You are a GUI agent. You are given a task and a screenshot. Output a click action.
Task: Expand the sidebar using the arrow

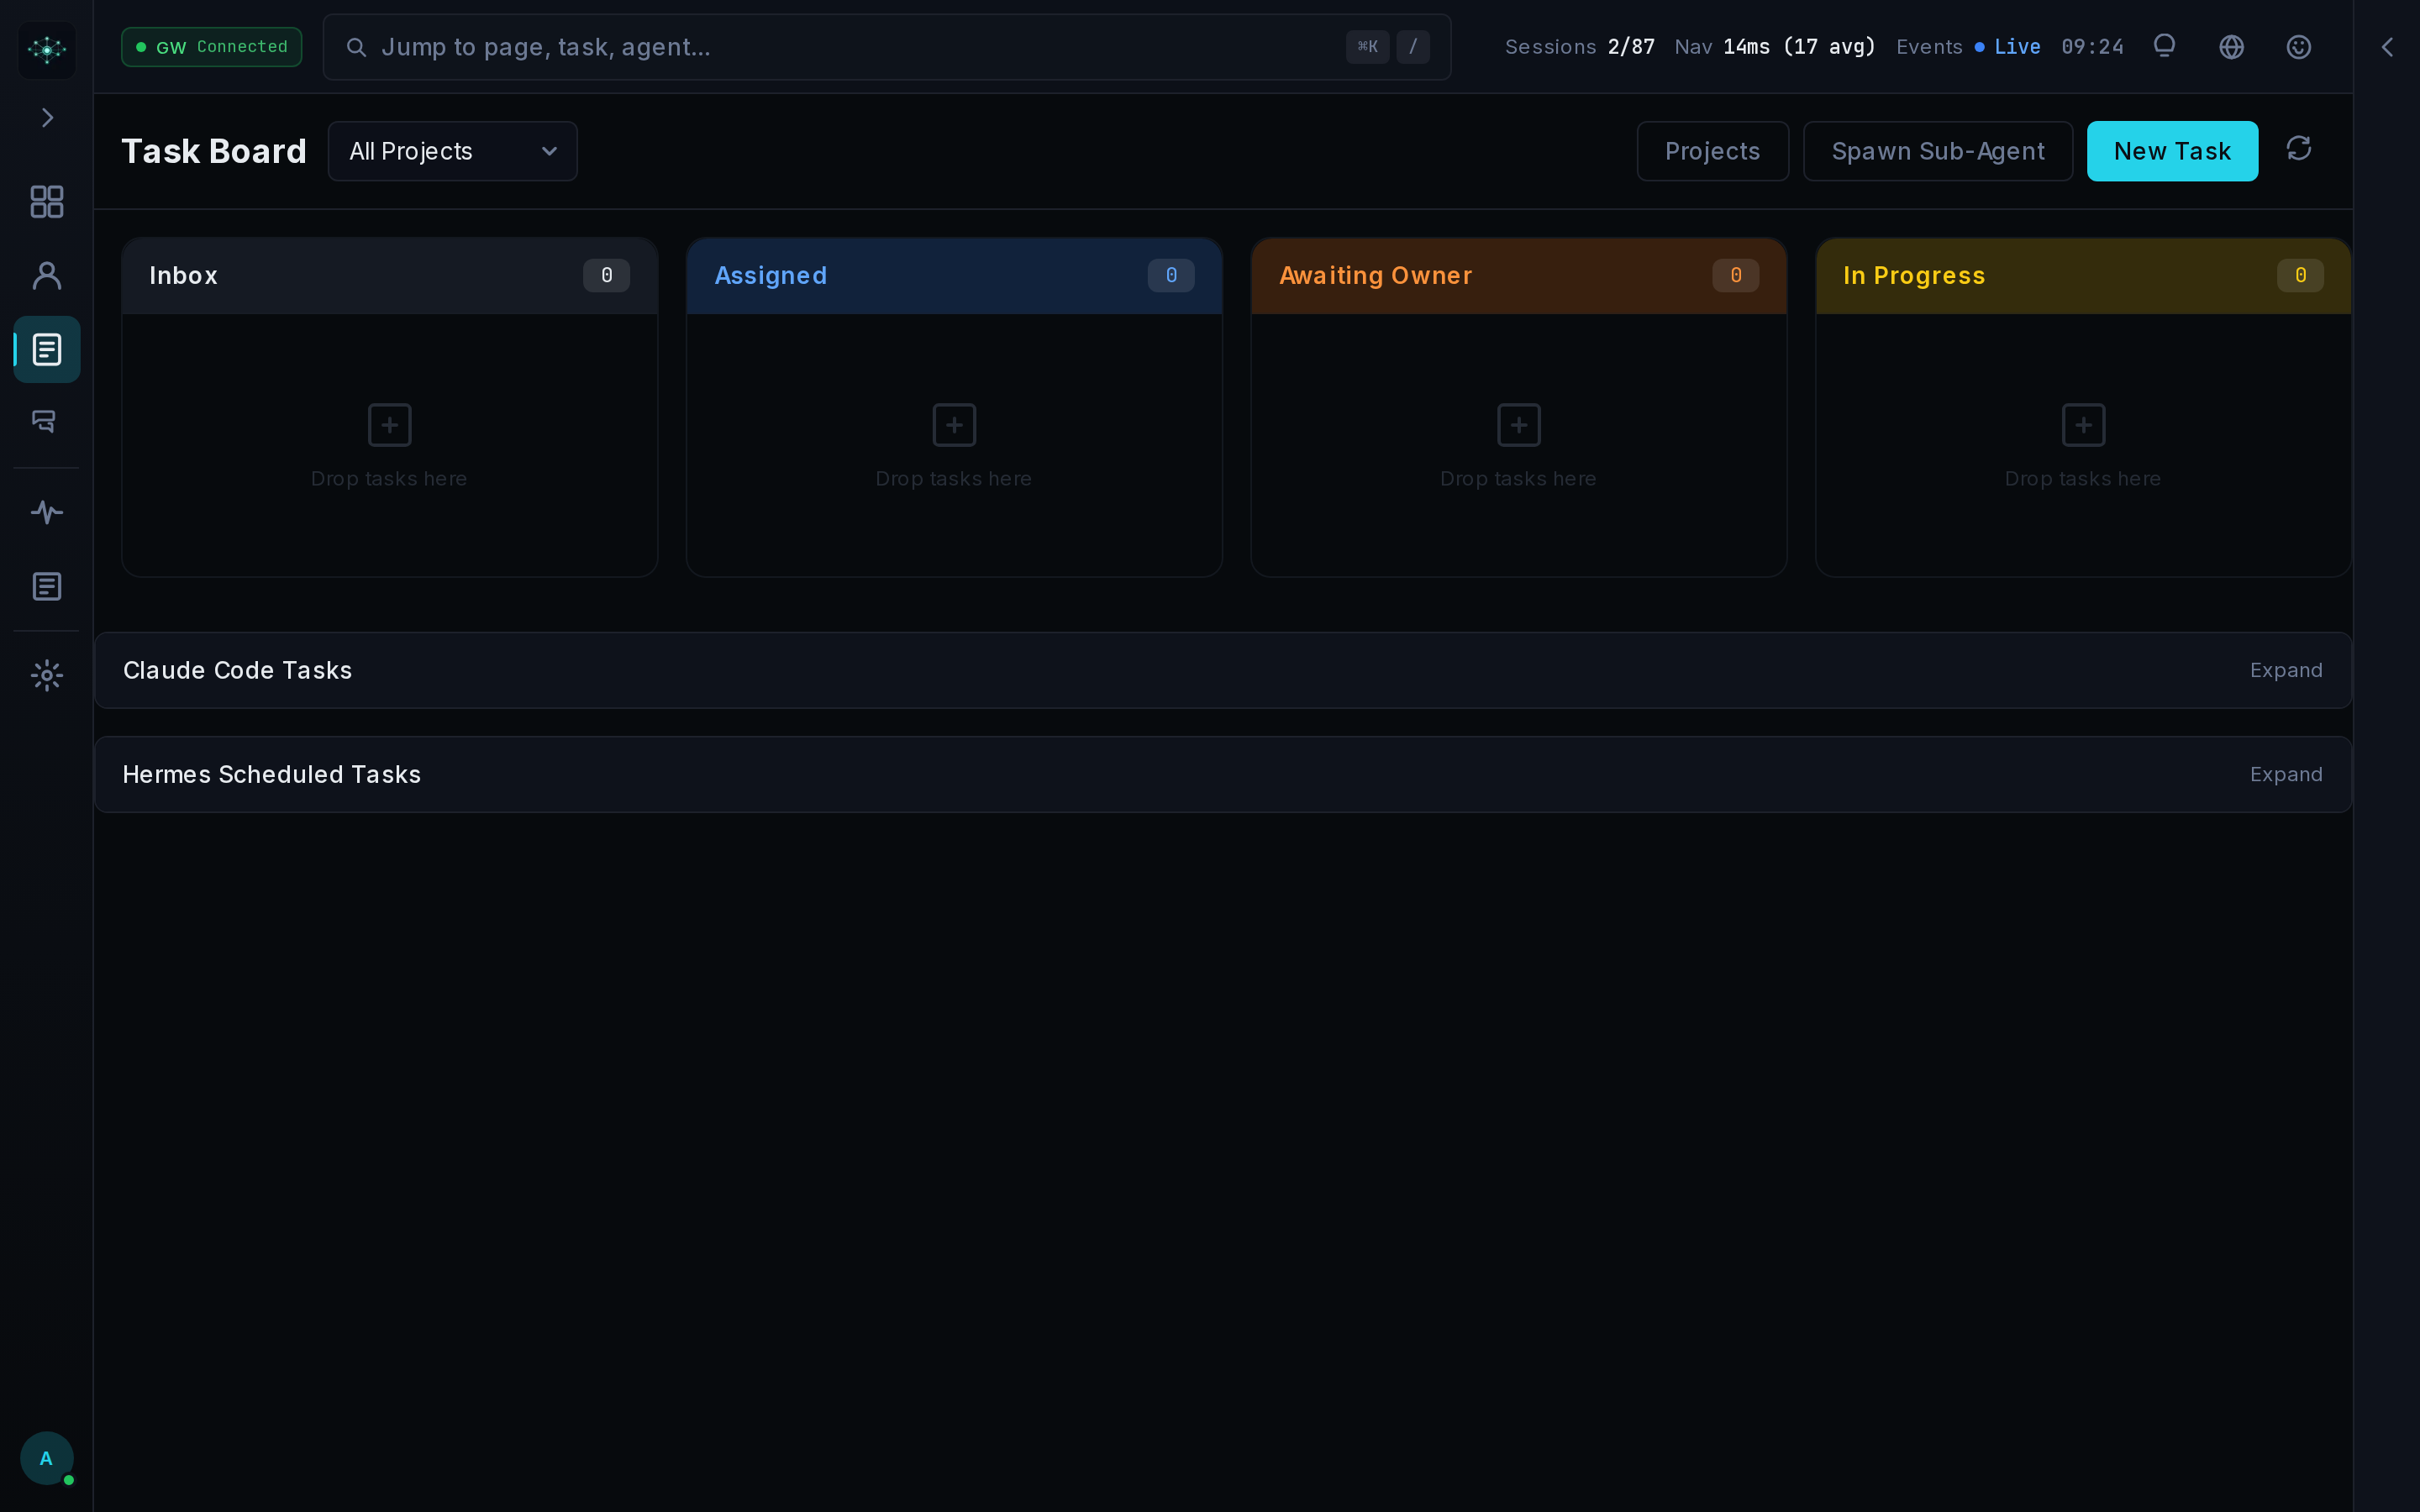(x=47, y=117)
